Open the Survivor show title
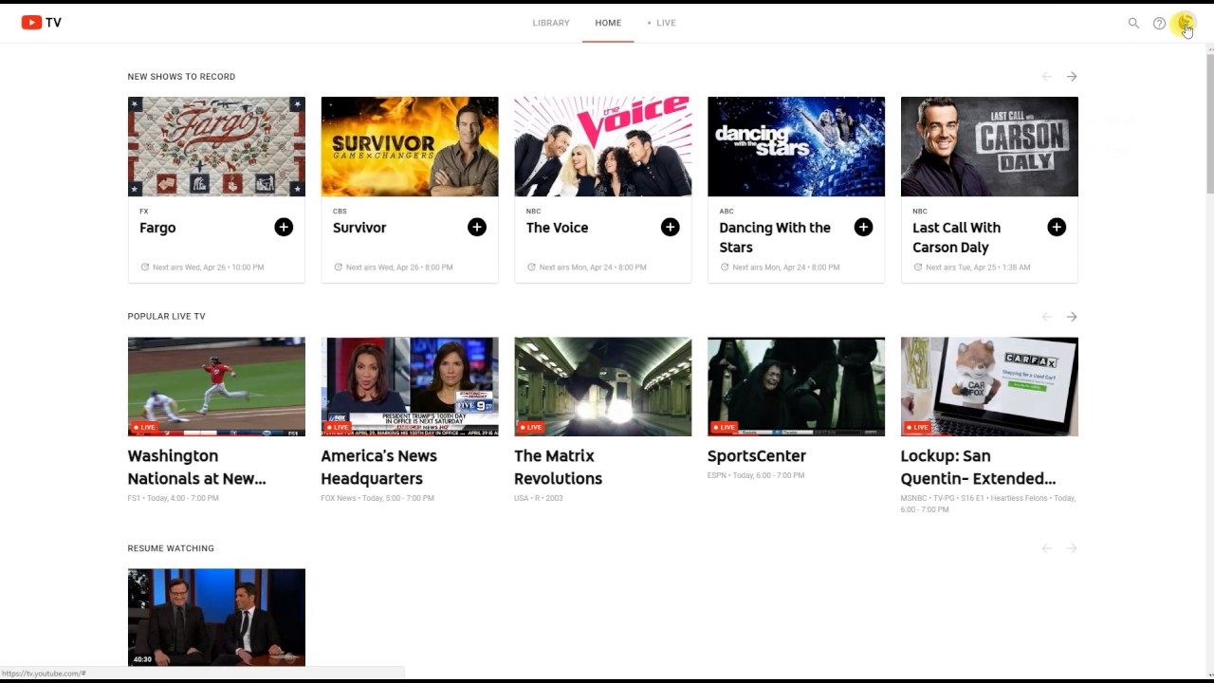The width and height of the screenshot is (1214, 683). (359, 228)
